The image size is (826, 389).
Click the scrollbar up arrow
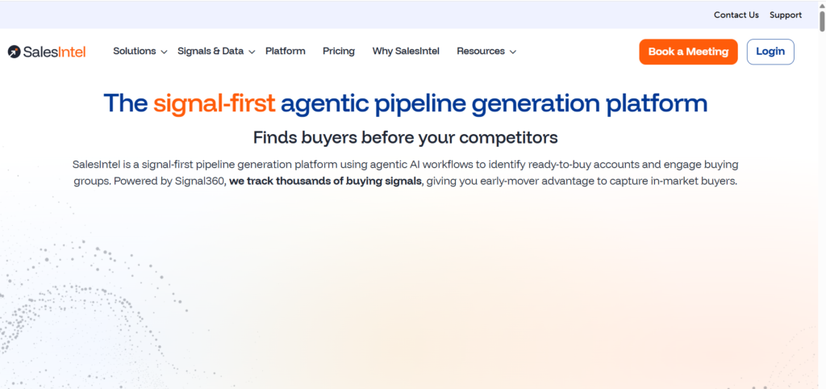tap(820, 6)
